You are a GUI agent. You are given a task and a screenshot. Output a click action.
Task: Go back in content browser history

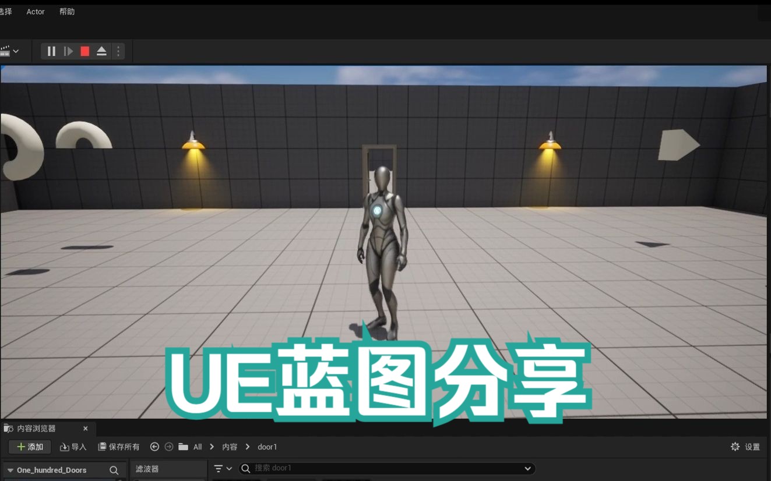(154, 447)
